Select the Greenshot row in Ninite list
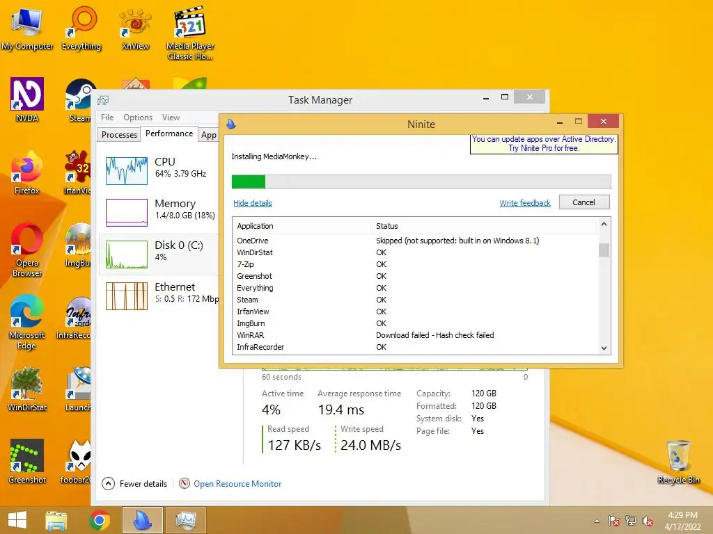 [x=416, y=276]
